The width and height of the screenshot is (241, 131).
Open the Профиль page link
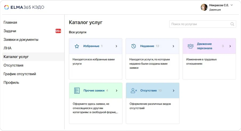click(11, 83)
